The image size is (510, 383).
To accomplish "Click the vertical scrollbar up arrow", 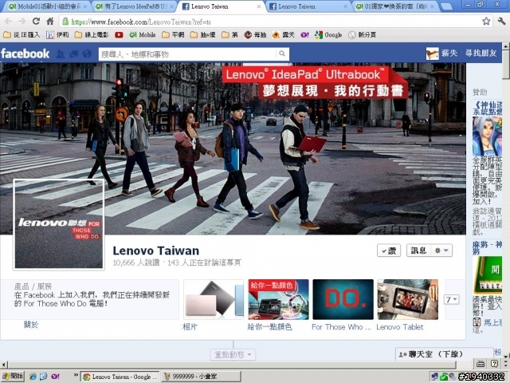I will [x=506, y=46].
